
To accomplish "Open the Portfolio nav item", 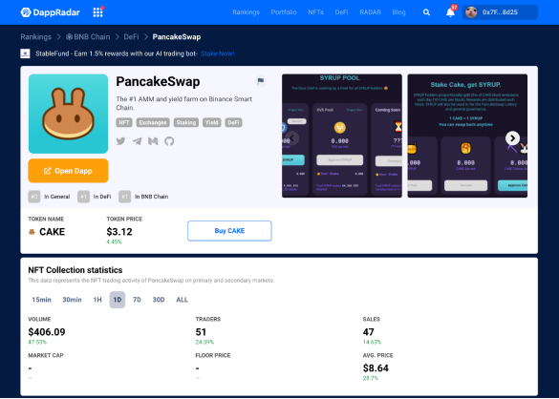I will (x=284, y=12).
